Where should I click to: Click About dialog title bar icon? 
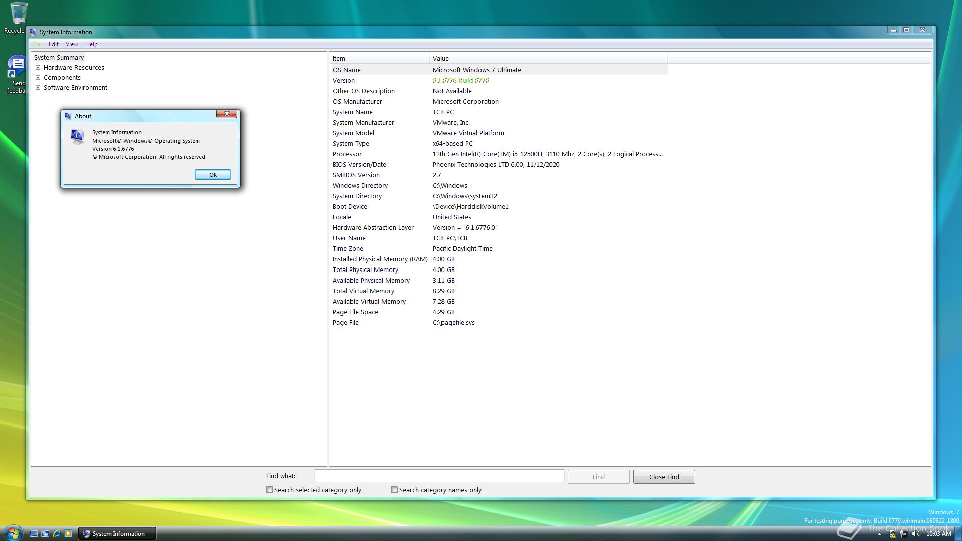click(x=68, y=116)
